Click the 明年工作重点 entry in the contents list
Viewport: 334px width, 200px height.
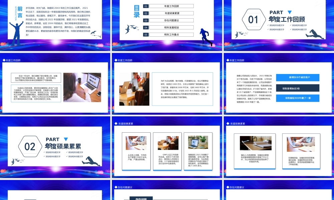pos(171,34)
